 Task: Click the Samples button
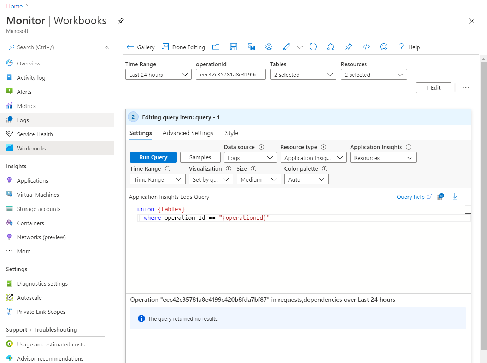click(x=200, y=157)
